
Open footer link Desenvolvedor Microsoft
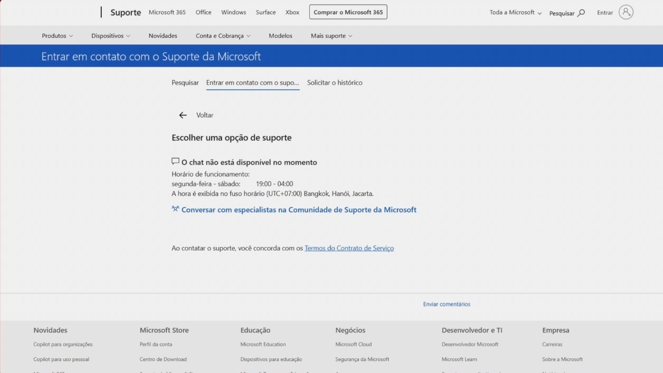(x=470, y=345)
